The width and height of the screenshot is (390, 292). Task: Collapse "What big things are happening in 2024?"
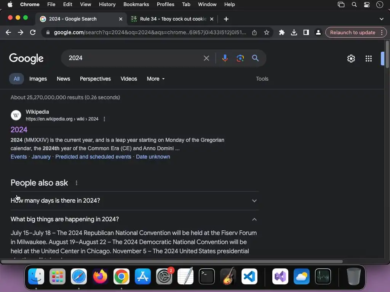[134, 219]
